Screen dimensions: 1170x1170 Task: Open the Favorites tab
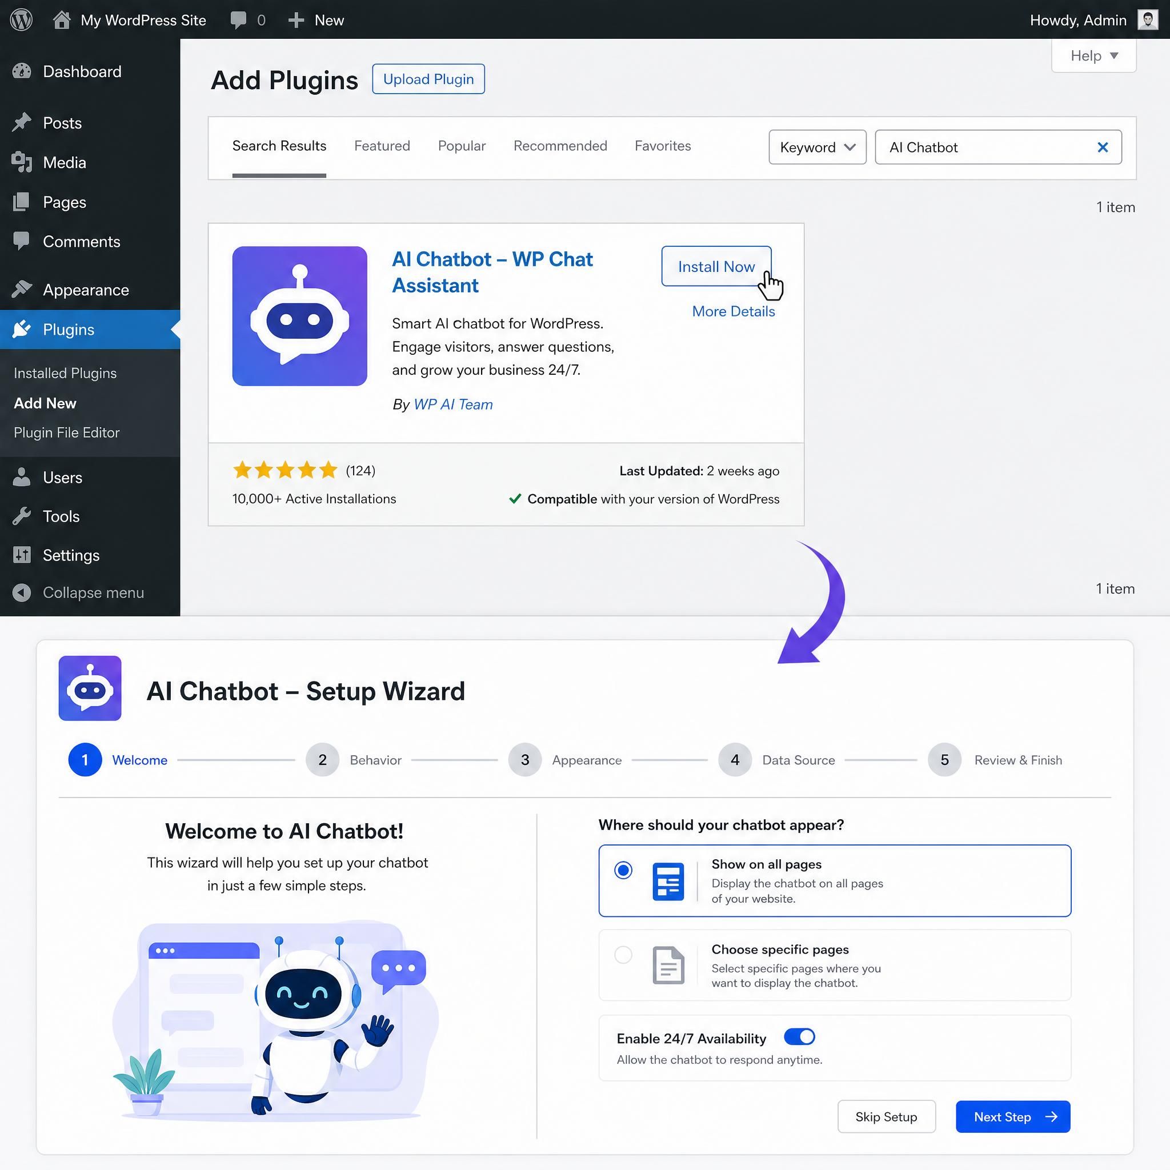coord(663,146)
